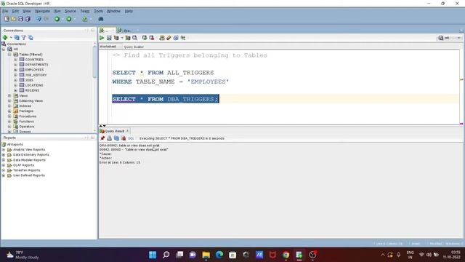Screen dimensions: 465x262
Task: Open the Source menu
Action: pyautogui.click(x=70, y=11)
